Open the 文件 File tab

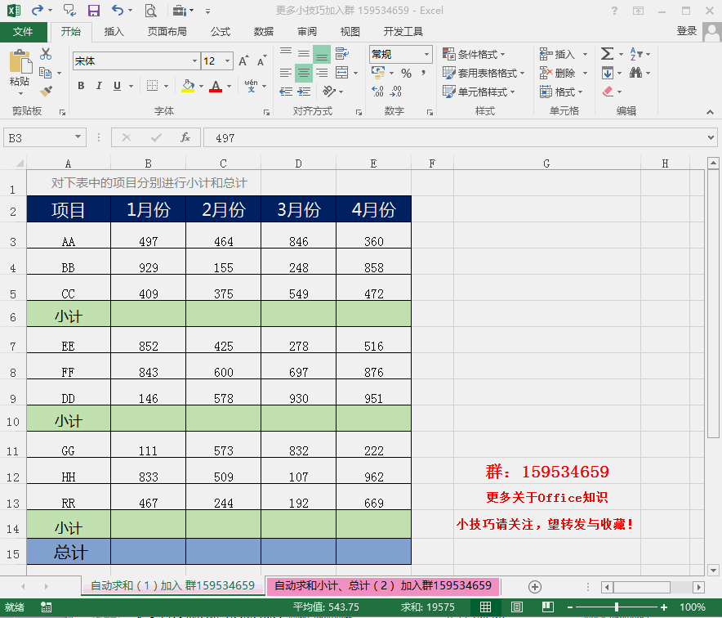coord(23,31)
